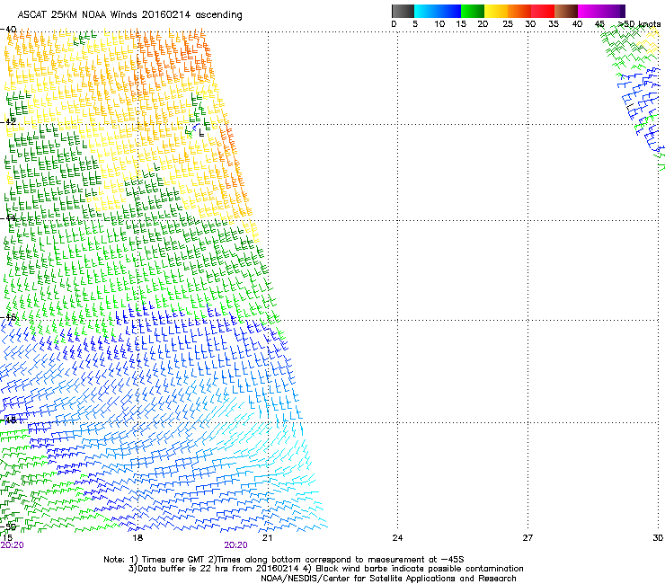
Task: Click the legend value '25' under the color bar
Action: pos(508,24)
